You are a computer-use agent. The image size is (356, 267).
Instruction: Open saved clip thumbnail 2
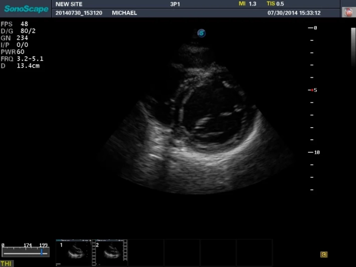107,252
